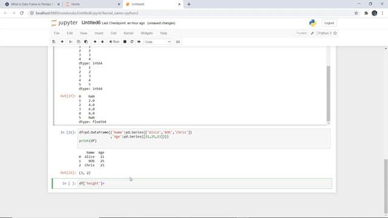Reload the page
The image size is (388, 218).
(22, 13)
